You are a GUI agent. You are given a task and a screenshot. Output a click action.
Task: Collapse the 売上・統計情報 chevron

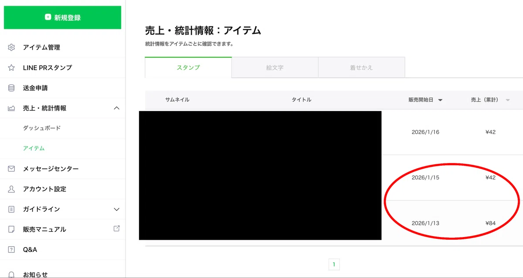click(116, 108)
